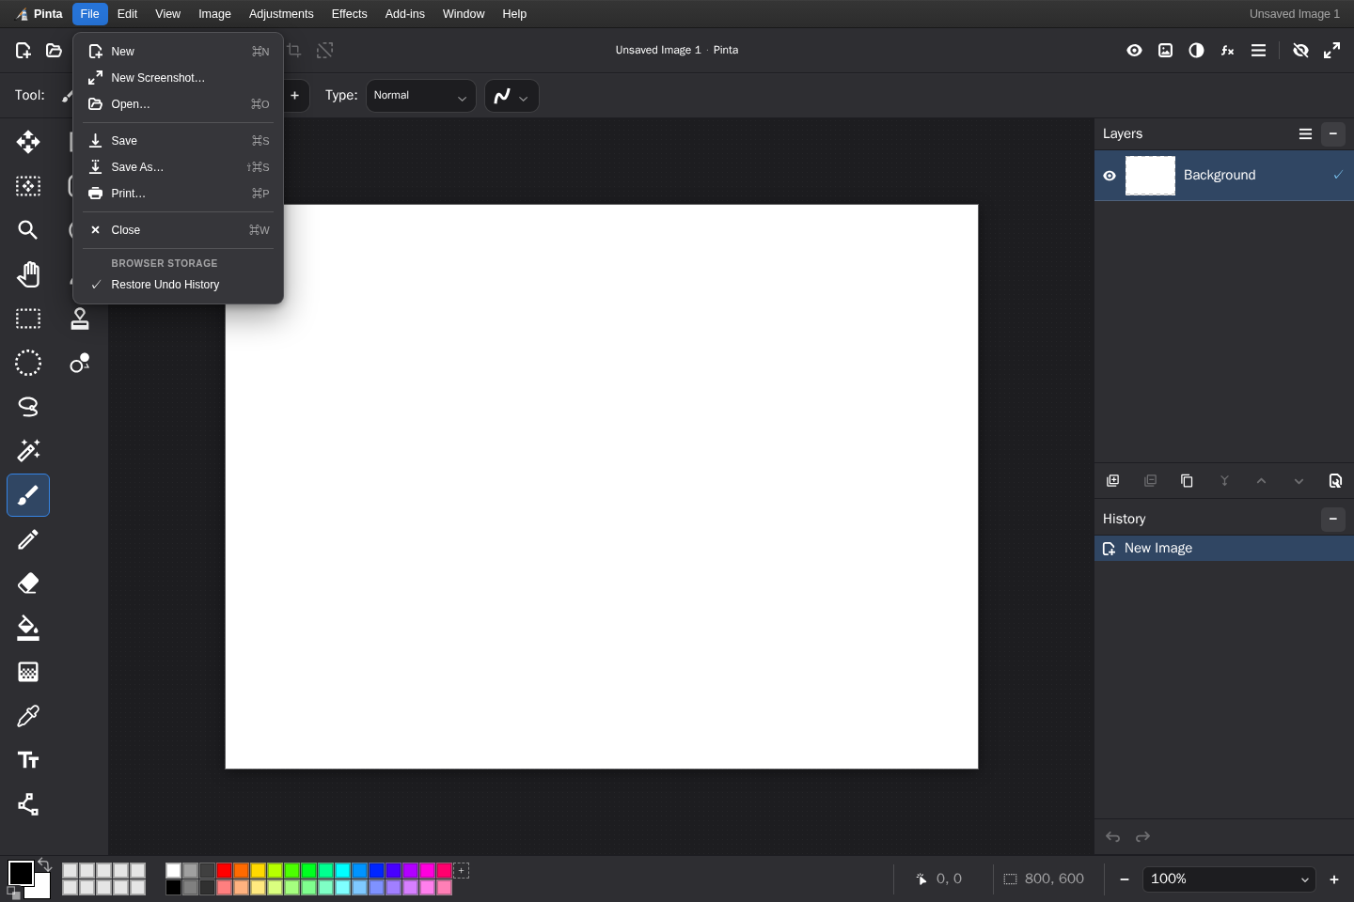Select the Rectangle Select tool
The width and height of the screenshot is (1354, 902).
pos(28,319)
